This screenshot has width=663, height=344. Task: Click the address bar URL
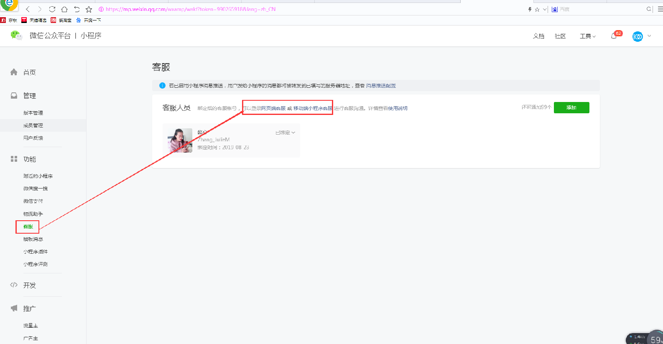(x=191, y=9)
